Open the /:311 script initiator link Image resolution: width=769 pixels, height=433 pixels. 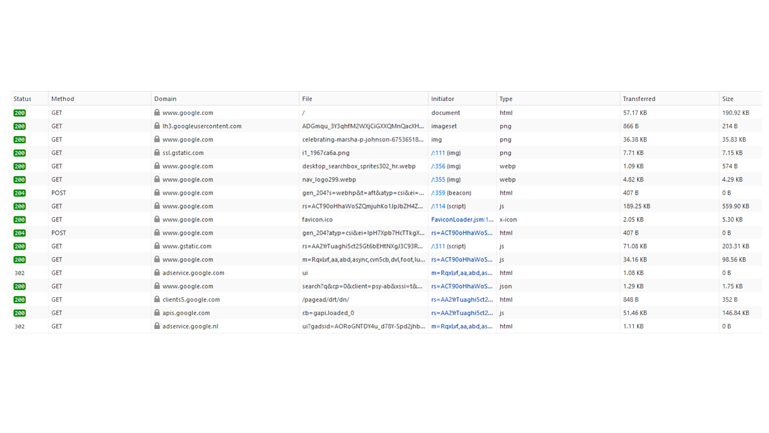(x=438, y=246)
